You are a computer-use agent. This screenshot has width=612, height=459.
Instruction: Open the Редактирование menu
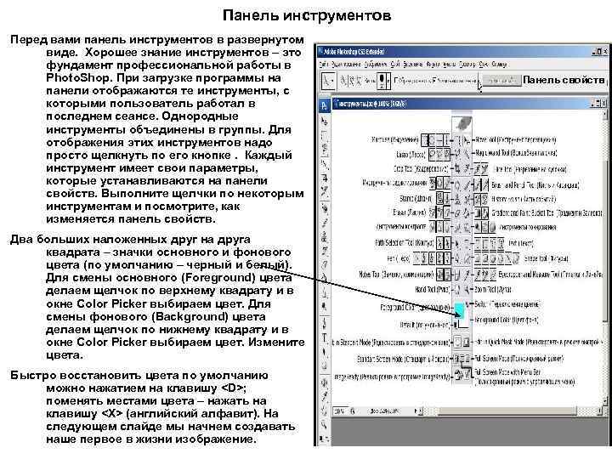point(347,64)
